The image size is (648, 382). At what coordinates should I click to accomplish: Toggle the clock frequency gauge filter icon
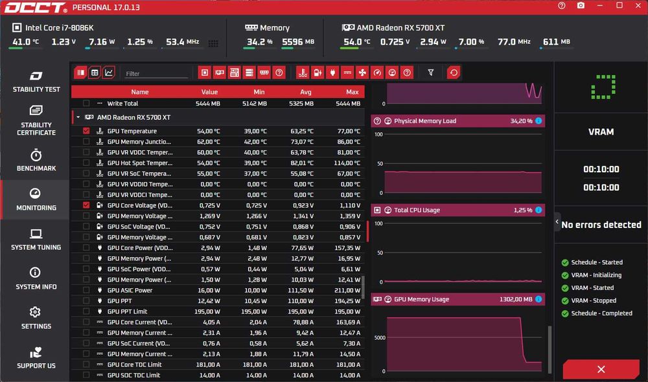[x=377, y=73]
